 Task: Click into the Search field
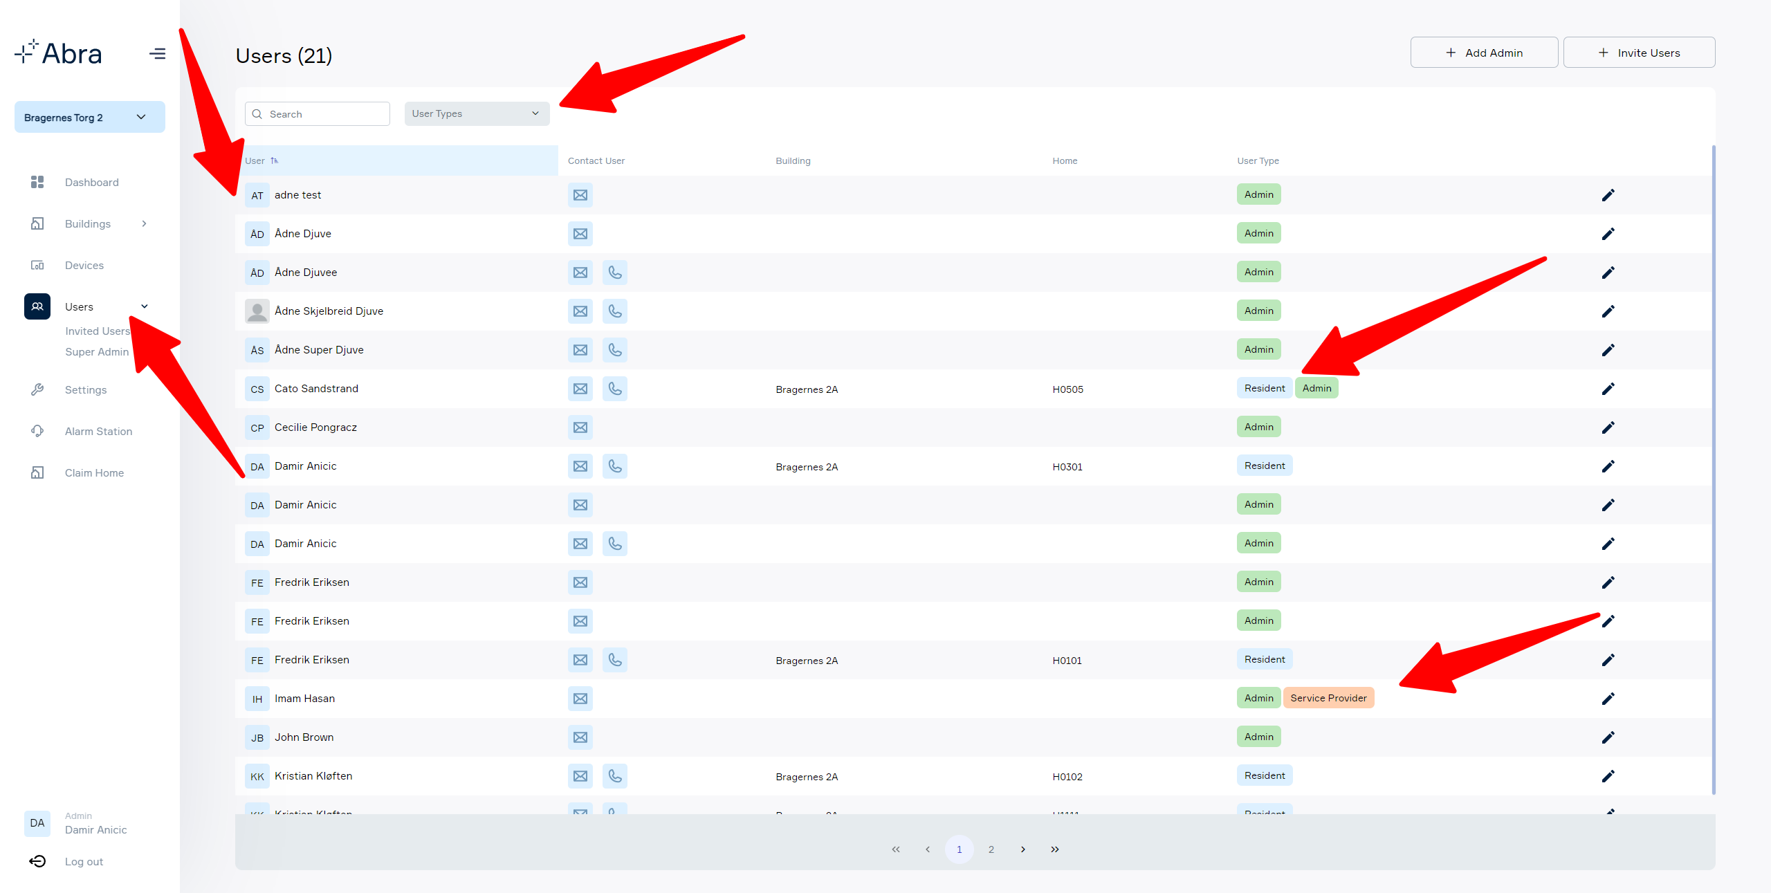click(318, 114)
